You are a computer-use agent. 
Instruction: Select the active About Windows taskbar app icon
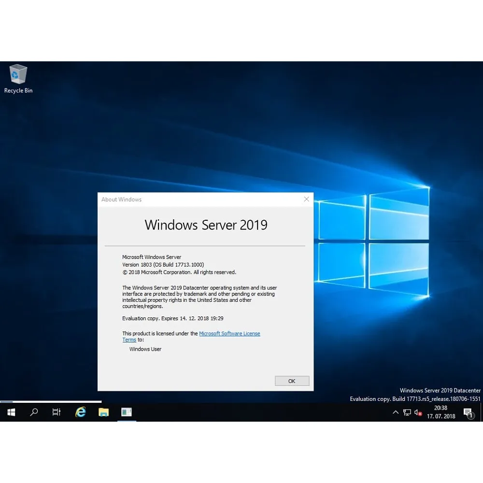(x=126, y=412)
